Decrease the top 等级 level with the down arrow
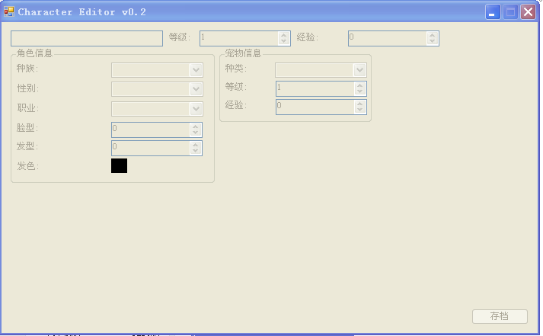The width and height of the screenshot is (543, 336). (283, 41)
